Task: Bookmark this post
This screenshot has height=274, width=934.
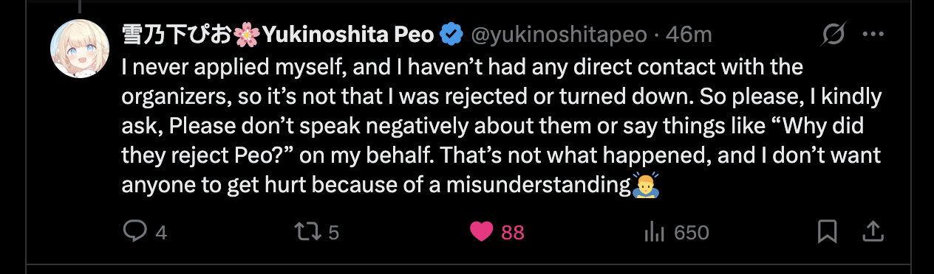Action: pos(828,232)
